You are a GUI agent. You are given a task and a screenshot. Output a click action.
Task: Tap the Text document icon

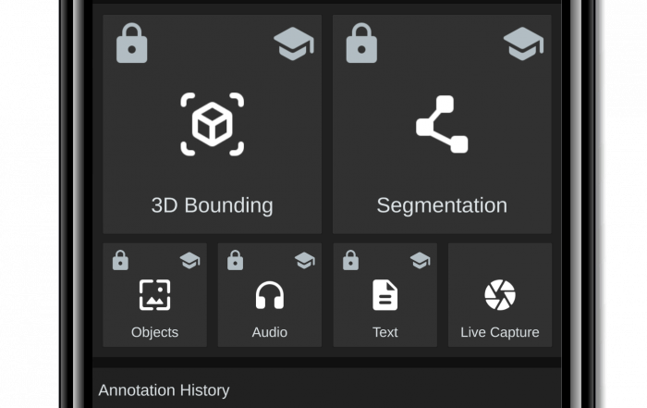click(385, 295)
